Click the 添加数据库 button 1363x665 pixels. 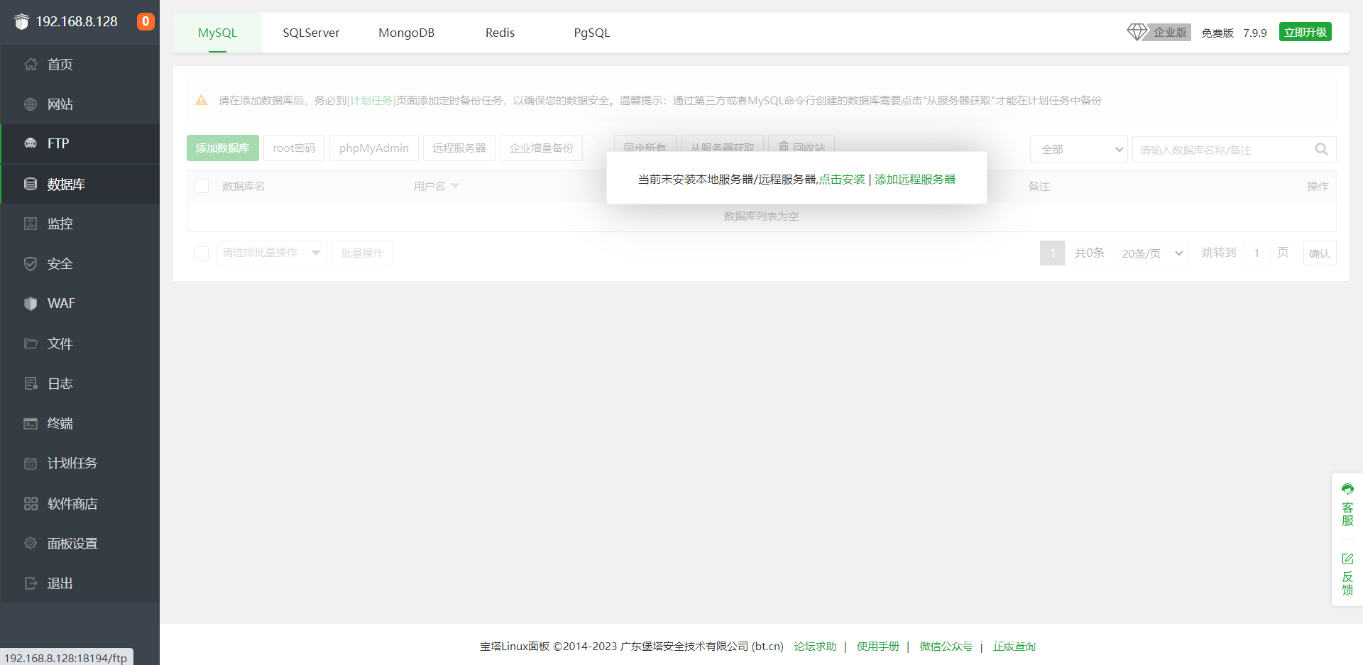click(222, 148)
